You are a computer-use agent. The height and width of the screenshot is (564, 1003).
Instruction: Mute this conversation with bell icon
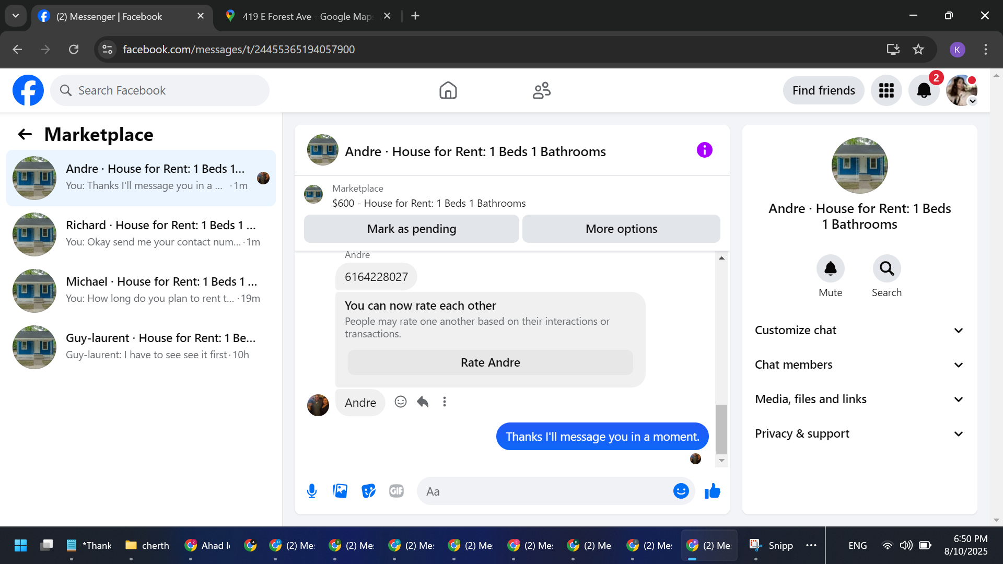coord(830,268)
